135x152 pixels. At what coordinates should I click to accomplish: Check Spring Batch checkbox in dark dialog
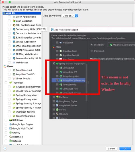pyautogui.click(x=57, y=68)
